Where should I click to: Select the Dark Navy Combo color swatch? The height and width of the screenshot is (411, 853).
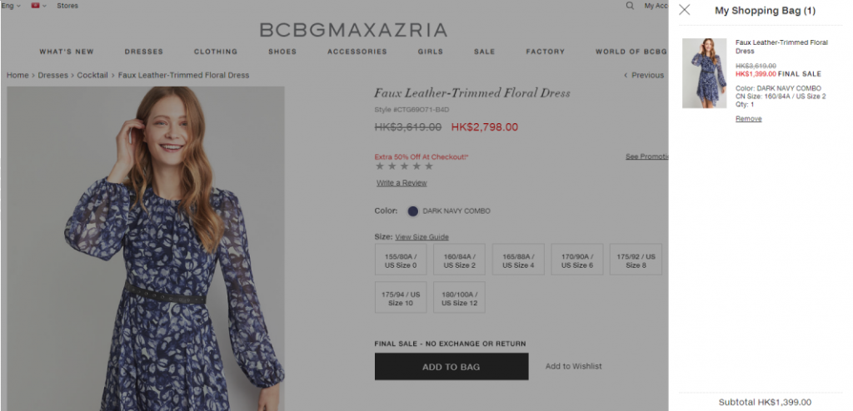click(x=412, y=211)
